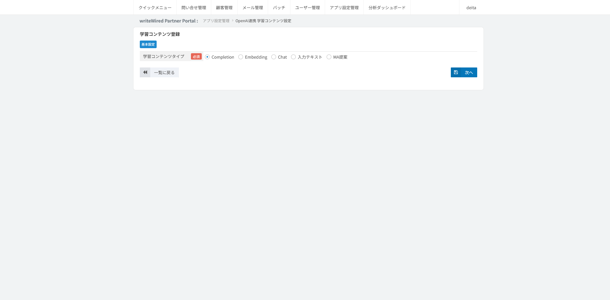Open the アプリ設定管理 top menu
This screenshot has height=300, width=610.
344,8
